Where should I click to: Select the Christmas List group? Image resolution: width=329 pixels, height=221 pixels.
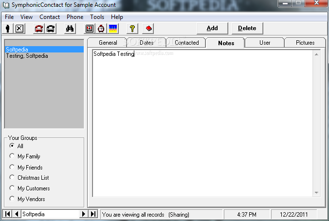click(12, 177)
